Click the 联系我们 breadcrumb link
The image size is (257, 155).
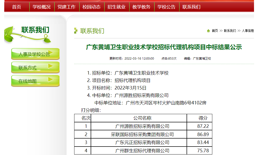230,31
